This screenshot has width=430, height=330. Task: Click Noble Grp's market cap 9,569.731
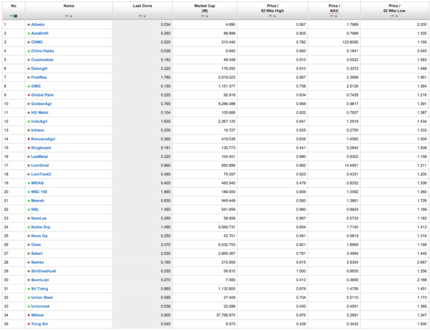[x=227, y=227]
